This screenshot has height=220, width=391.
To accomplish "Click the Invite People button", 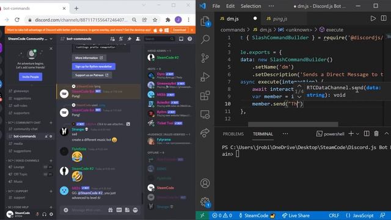I will tap(31, 77).
